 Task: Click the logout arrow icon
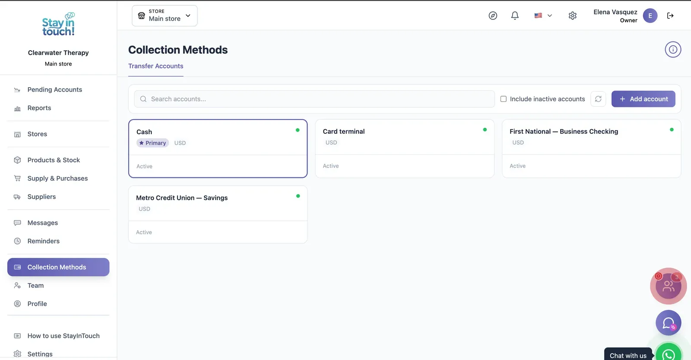[x=670, y=16]
